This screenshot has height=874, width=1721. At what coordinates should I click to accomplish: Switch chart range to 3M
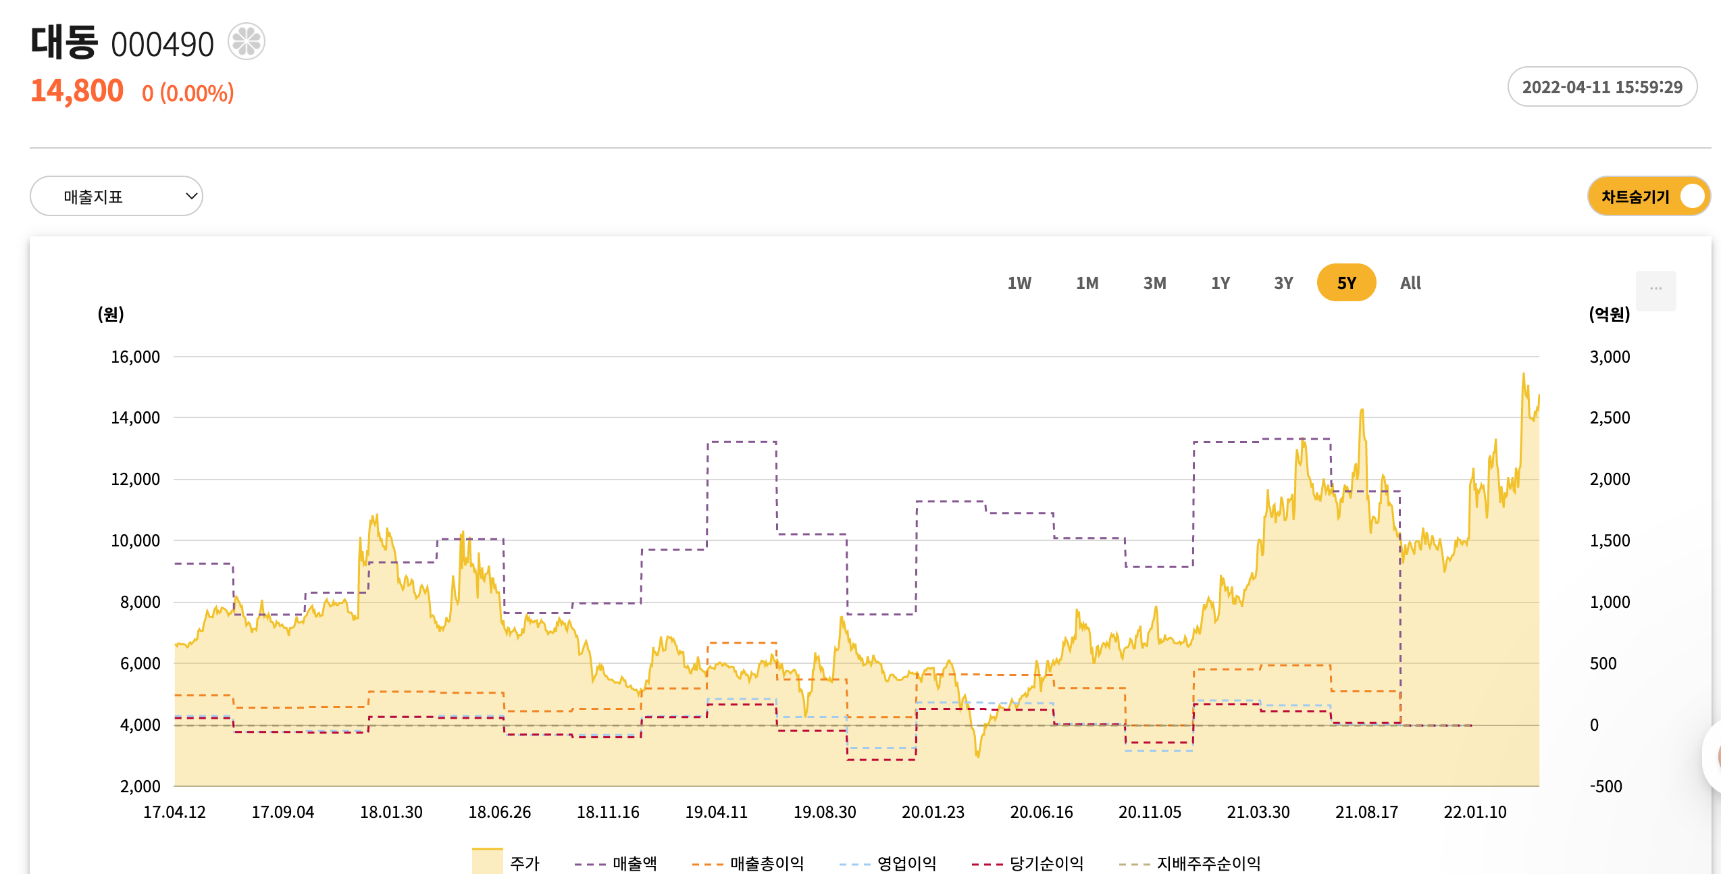point(1154,283)
